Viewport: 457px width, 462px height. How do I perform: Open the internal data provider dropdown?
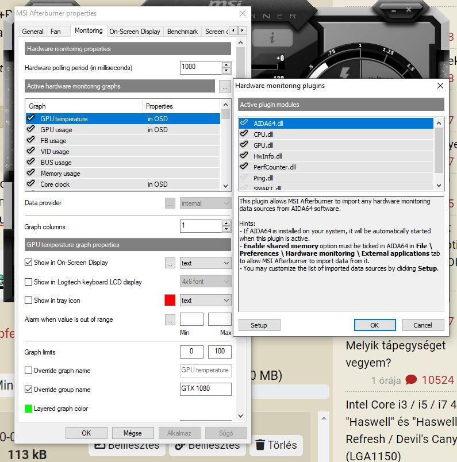click(x=206, y=203)
